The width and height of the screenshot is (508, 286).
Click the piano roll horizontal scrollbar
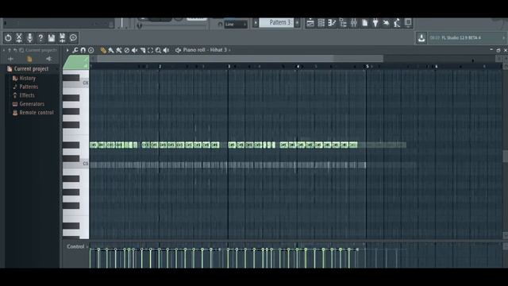240,59
